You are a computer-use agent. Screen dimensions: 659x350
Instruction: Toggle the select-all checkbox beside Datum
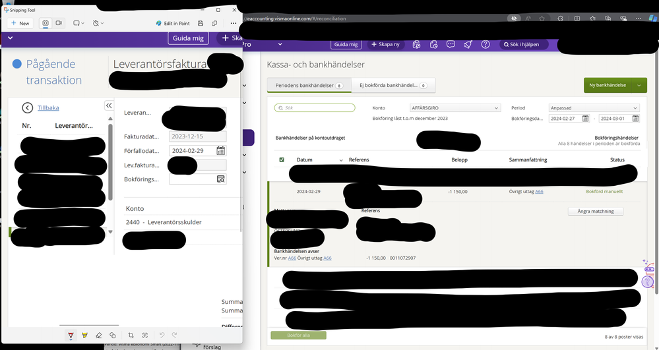click(282, 160)
